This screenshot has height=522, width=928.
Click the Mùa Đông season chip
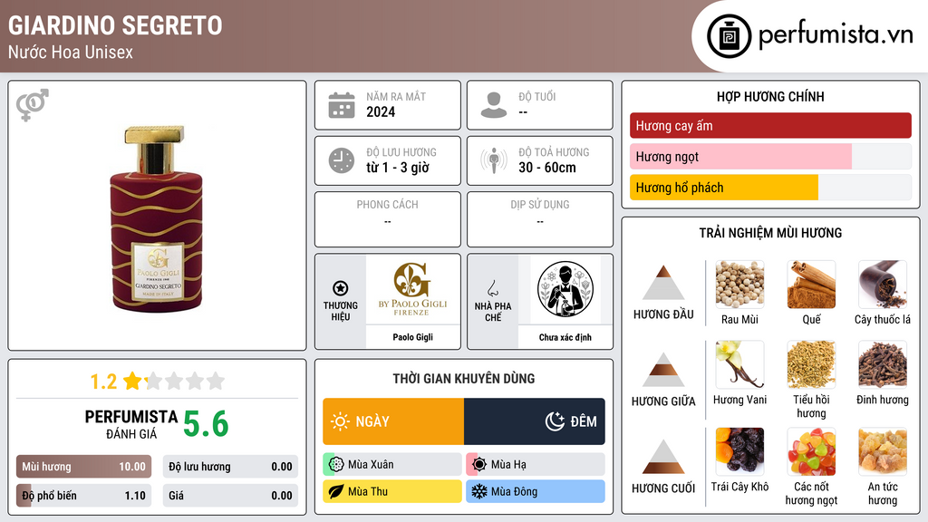[536, 491]
